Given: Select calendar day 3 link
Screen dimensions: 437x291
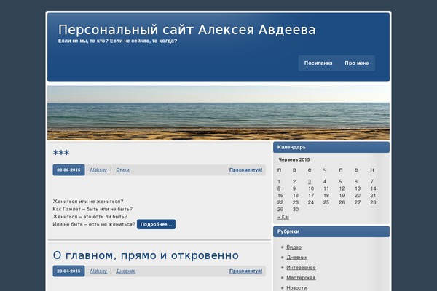Looking at the screenshot, I should point(310,182).
